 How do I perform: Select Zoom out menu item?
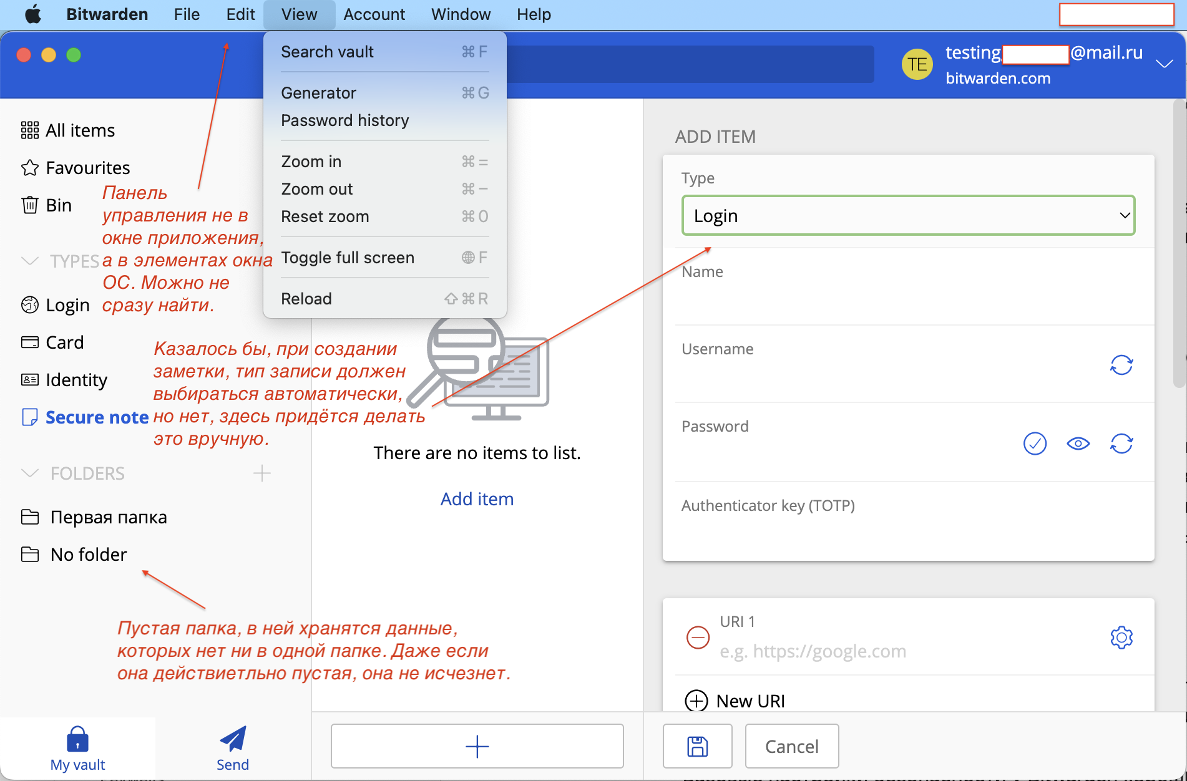tap(384, 189)
